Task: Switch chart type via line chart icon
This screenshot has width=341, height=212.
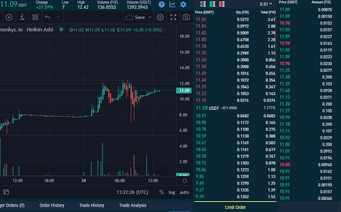Action: [172, 4]
